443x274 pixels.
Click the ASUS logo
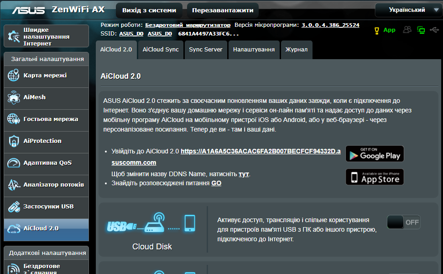28,10
